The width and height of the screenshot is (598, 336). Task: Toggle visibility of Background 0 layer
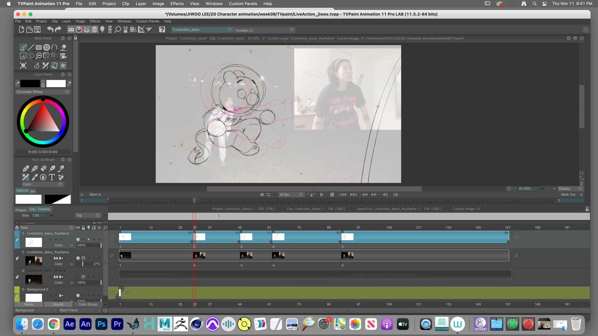[x=78, y=296]
